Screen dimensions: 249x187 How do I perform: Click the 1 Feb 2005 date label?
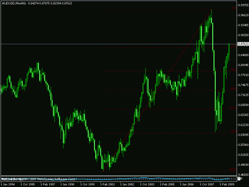167,185
